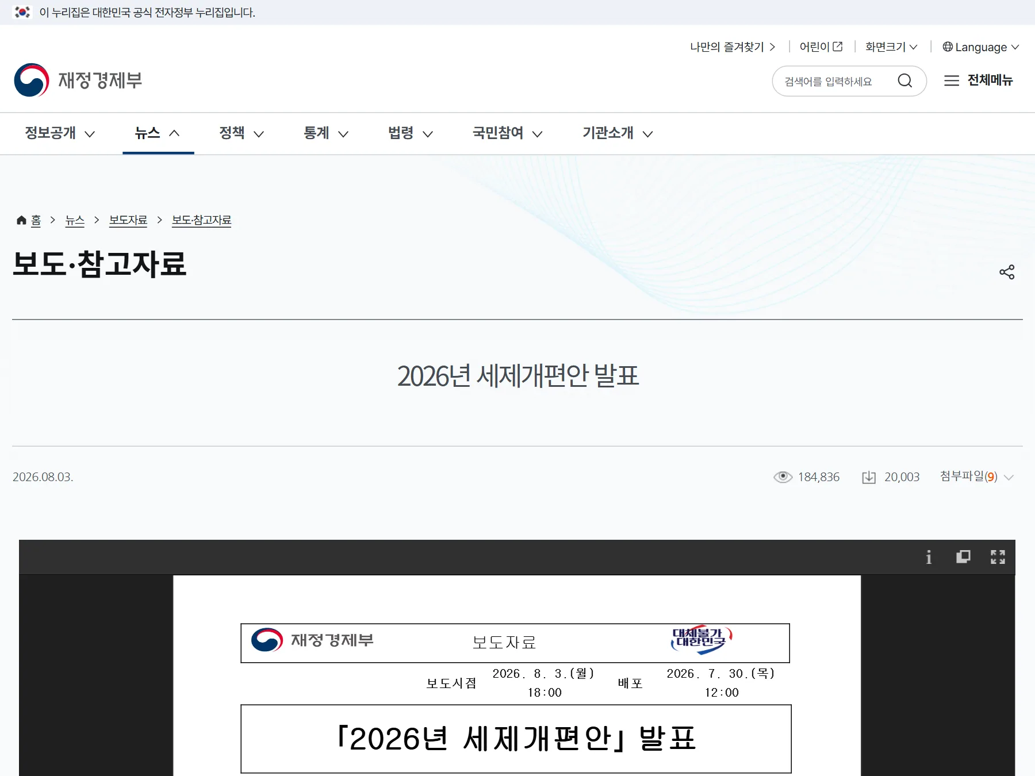
Task: Open the 법령 menu
Action: pyautogui.click(x=411, y=133)
